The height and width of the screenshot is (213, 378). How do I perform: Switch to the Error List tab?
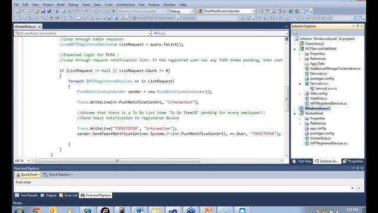(69, 195)
